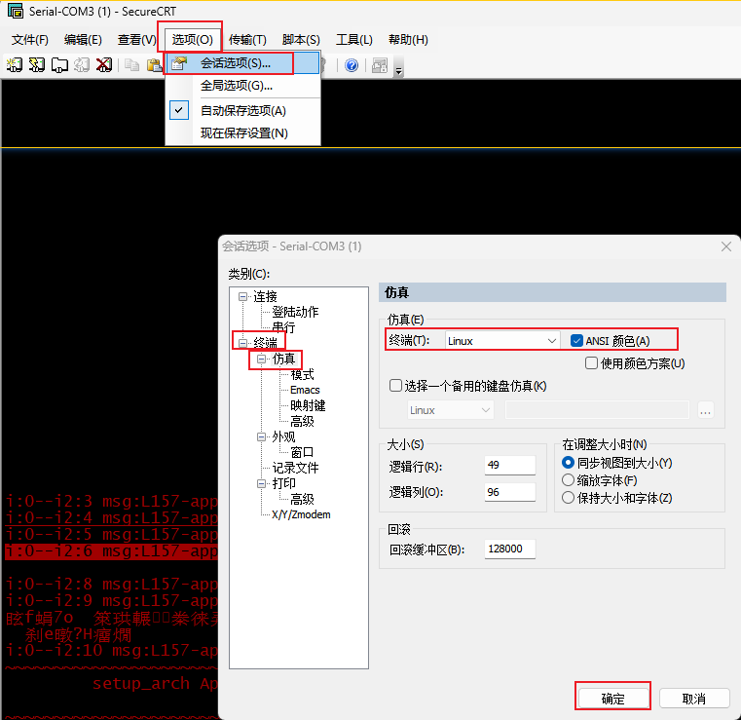Image resolution: width=741 pixels, height=720 pixels.
Task: Enable 选择一个备用的键盘仿真(K) checkbox
Action: pos(395,385)
